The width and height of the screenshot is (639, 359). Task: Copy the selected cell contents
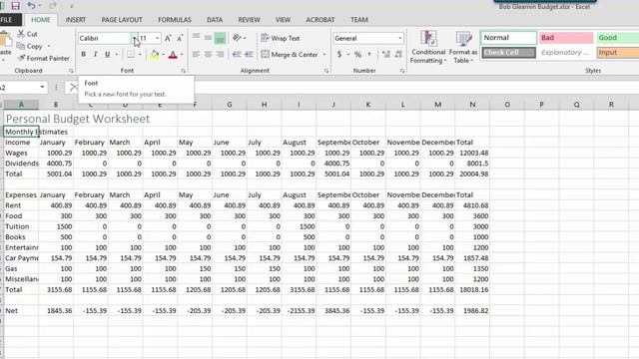coord(30,46)
